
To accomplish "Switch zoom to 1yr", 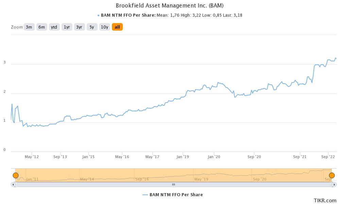I will (67, 27).
